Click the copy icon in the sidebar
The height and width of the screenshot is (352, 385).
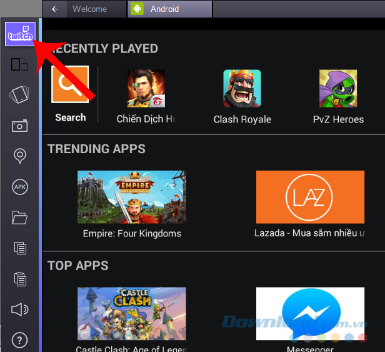(20, 248)
